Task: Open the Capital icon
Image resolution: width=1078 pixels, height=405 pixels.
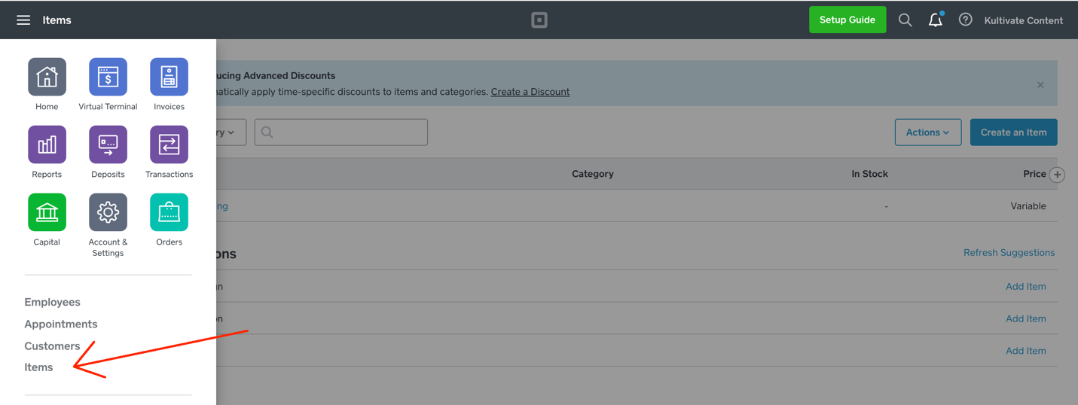Action: [47, 212]
